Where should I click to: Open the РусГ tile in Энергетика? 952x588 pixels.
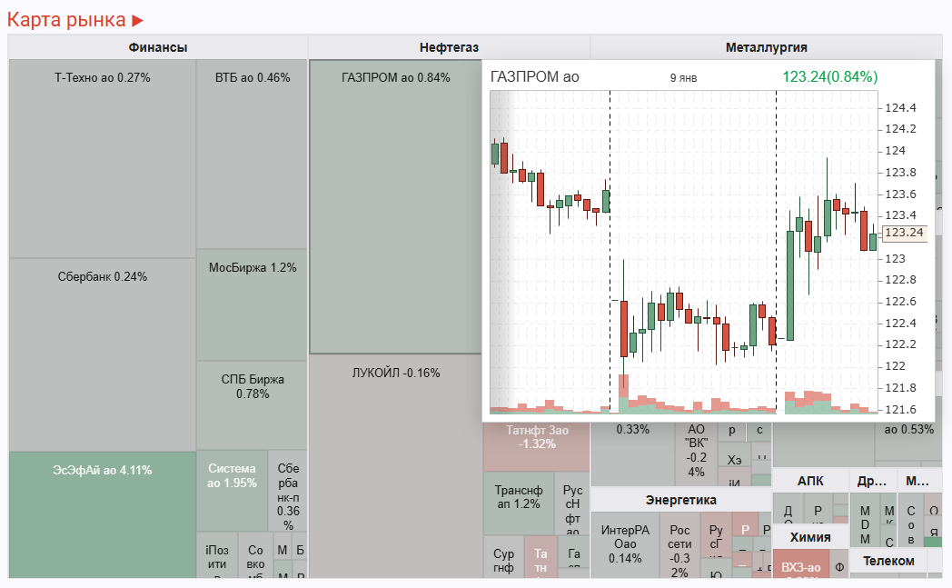tap(716, 536)
